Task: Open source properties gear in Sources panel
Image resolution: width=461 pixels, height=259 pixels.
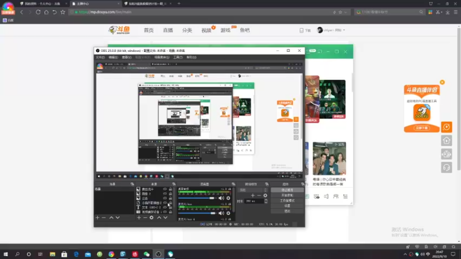Action: pos(152,218)
